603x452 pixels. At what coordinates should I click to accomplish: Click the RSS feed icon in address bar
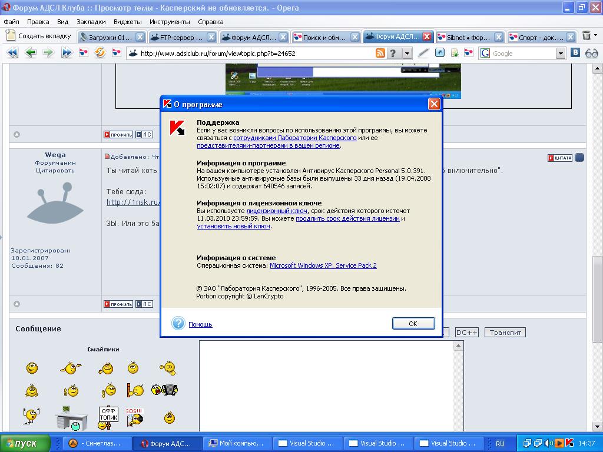tap(380, 54)
